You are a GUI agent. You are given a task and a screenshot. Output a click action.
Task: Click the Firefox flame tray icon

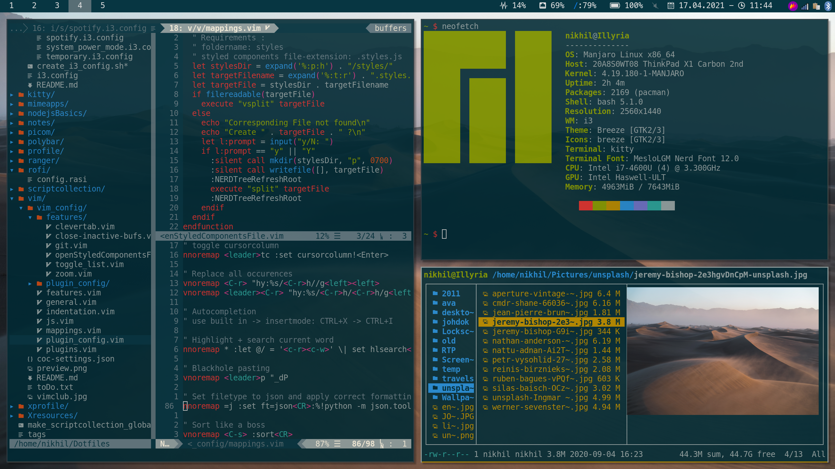tap(793, 6)
